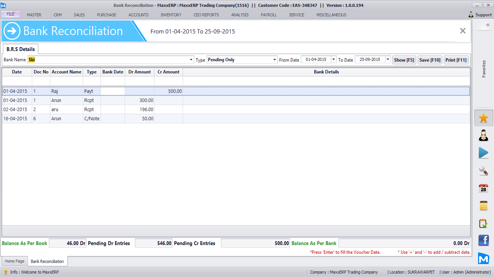Open the customer support person icon
Viewport: 494px width, 277px height.
tap(484, 136)
